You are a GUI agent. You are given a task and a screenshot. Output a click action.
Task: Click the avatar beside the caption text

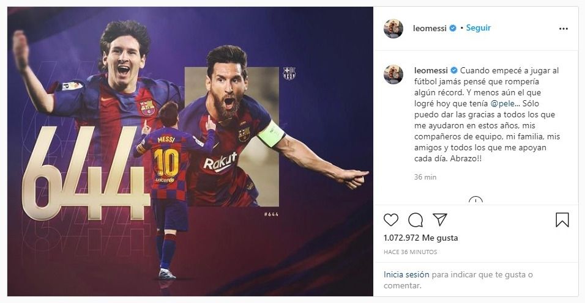pyautogui.click(x=393, y=75)
